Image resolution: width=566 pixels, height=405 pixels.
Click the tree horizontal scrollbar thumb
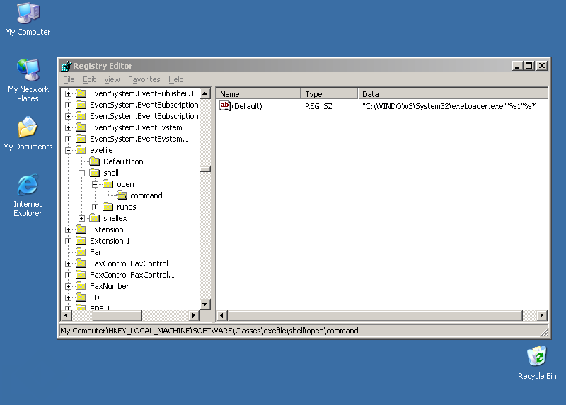117,315
